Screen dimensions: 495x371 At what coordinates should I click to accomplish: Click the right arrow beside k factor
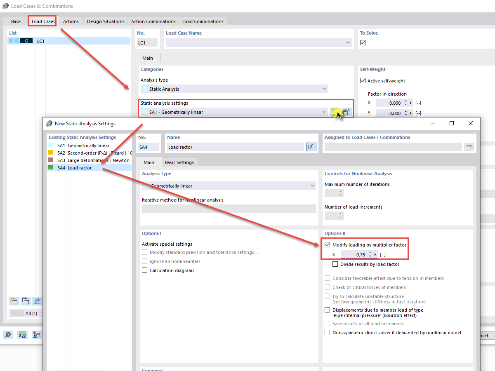click(375, 255)
